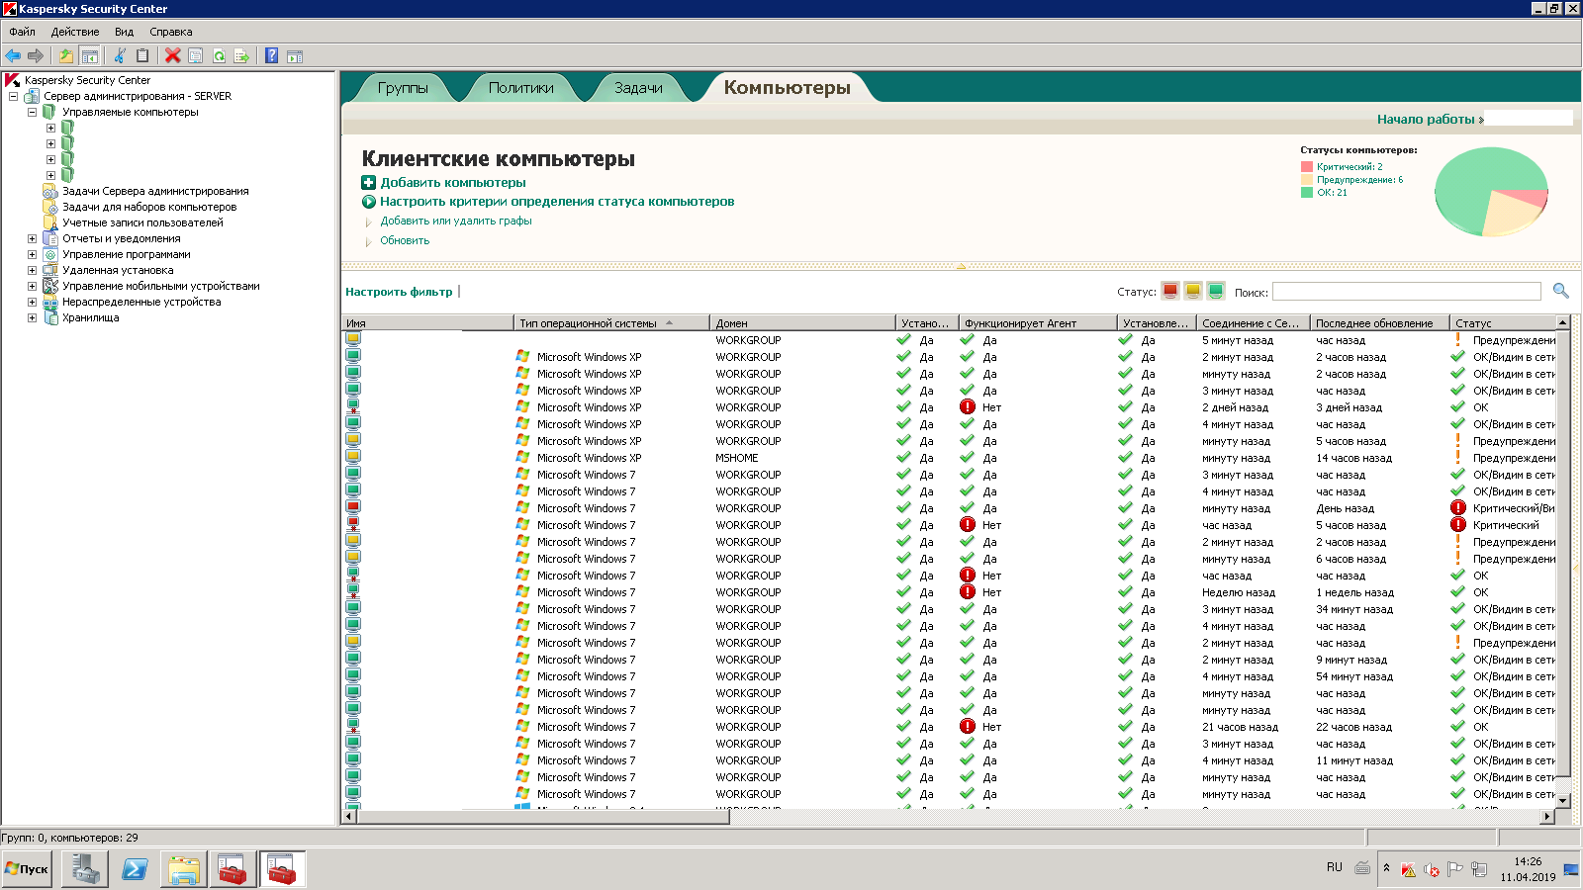
Task: Expand the Отчеты и уведомления tree node
Action: 32,238
